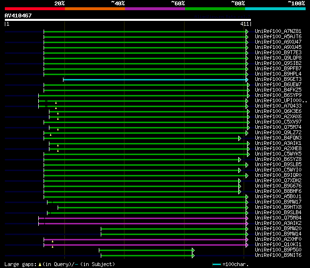Screen dimensions: 310x268
Task: Click the UniRef100_Q7XDH2 label
Action: [278, 181]
